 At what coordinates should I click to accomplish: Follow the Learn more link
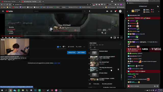(x=57, y=63)
